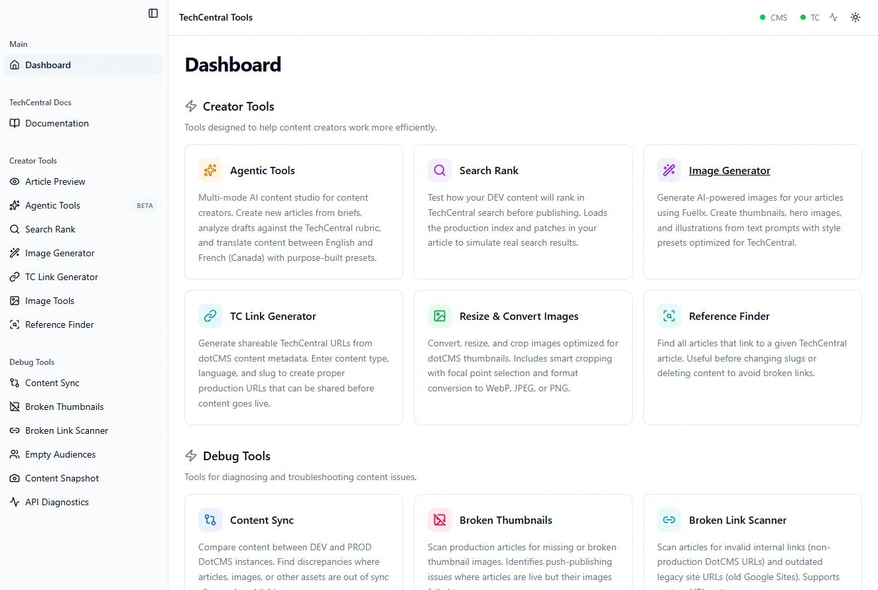Open the Search Rank card title
878x590 pixels.
pyautogui.click(x=489, y=170)
